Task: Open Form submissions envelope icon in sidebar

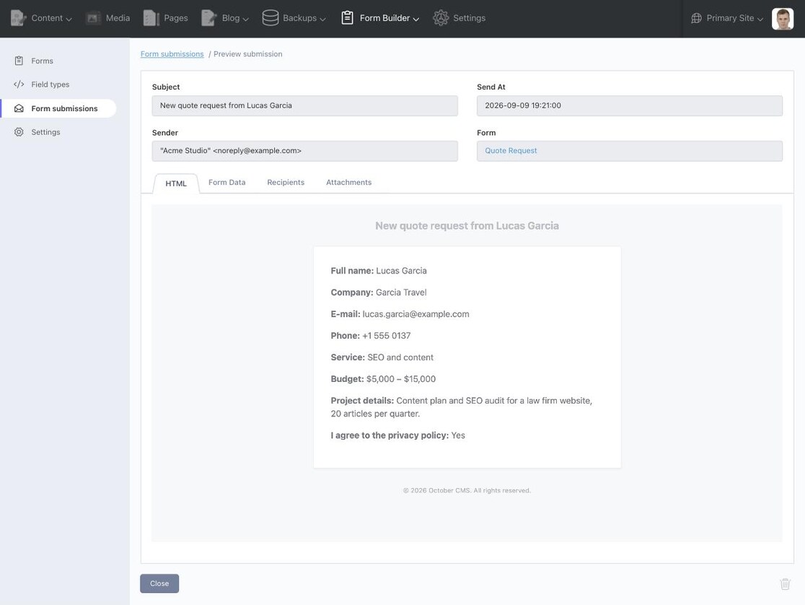Action: point(19,108)
